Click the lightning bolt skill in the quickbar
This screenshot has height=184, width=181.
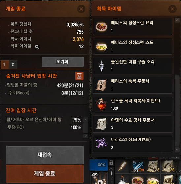point(122,166)
